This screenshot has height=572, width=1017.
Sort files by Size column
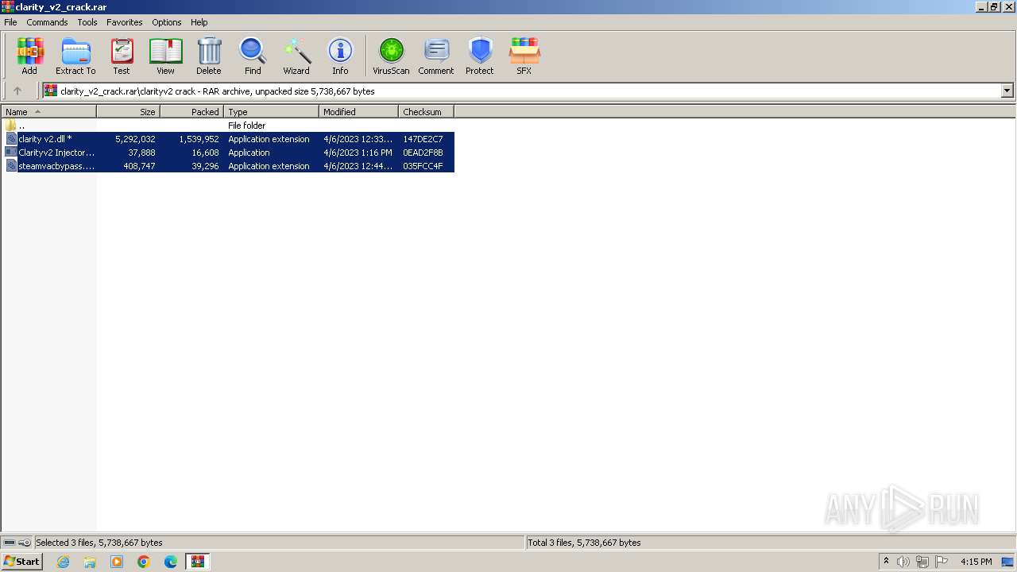(128, 112)
